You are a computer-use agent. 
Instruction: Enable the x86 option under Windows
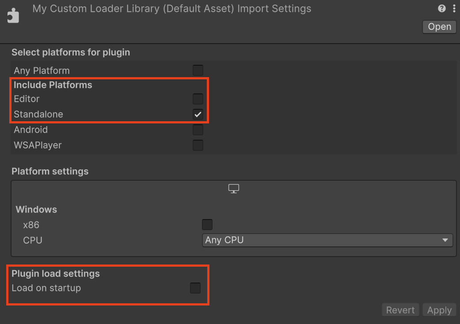[207, 224]
